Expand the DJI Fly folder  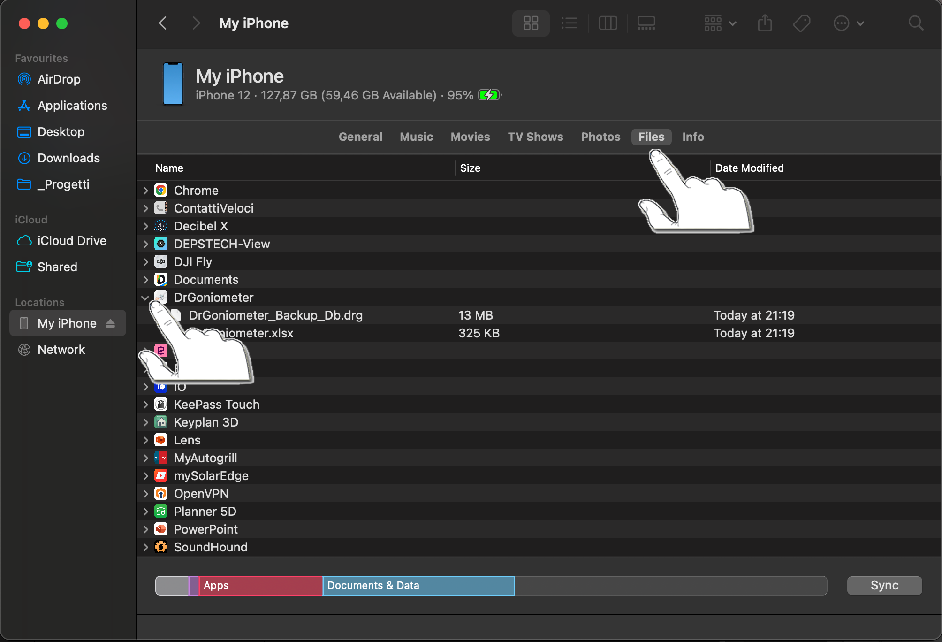[x=145, y=262]
